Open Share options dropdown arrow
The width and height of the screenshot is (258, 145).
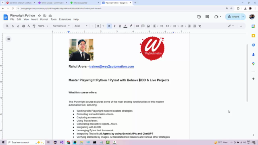[243, 17]
